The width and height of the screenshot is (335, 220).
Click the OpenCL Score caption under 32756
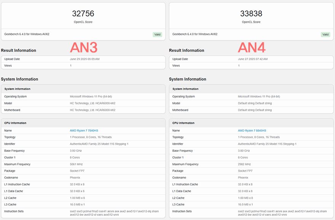click(83, 22)
